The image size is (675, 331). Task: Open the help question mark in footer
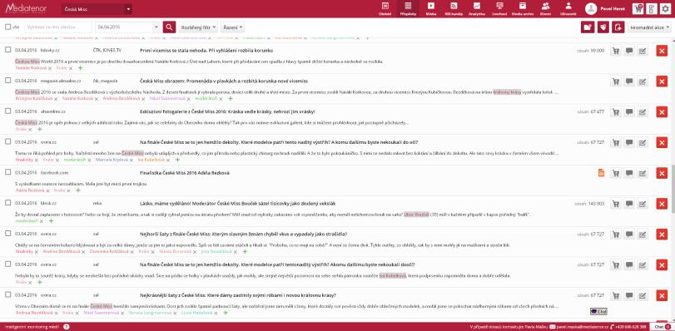point(67,327)
